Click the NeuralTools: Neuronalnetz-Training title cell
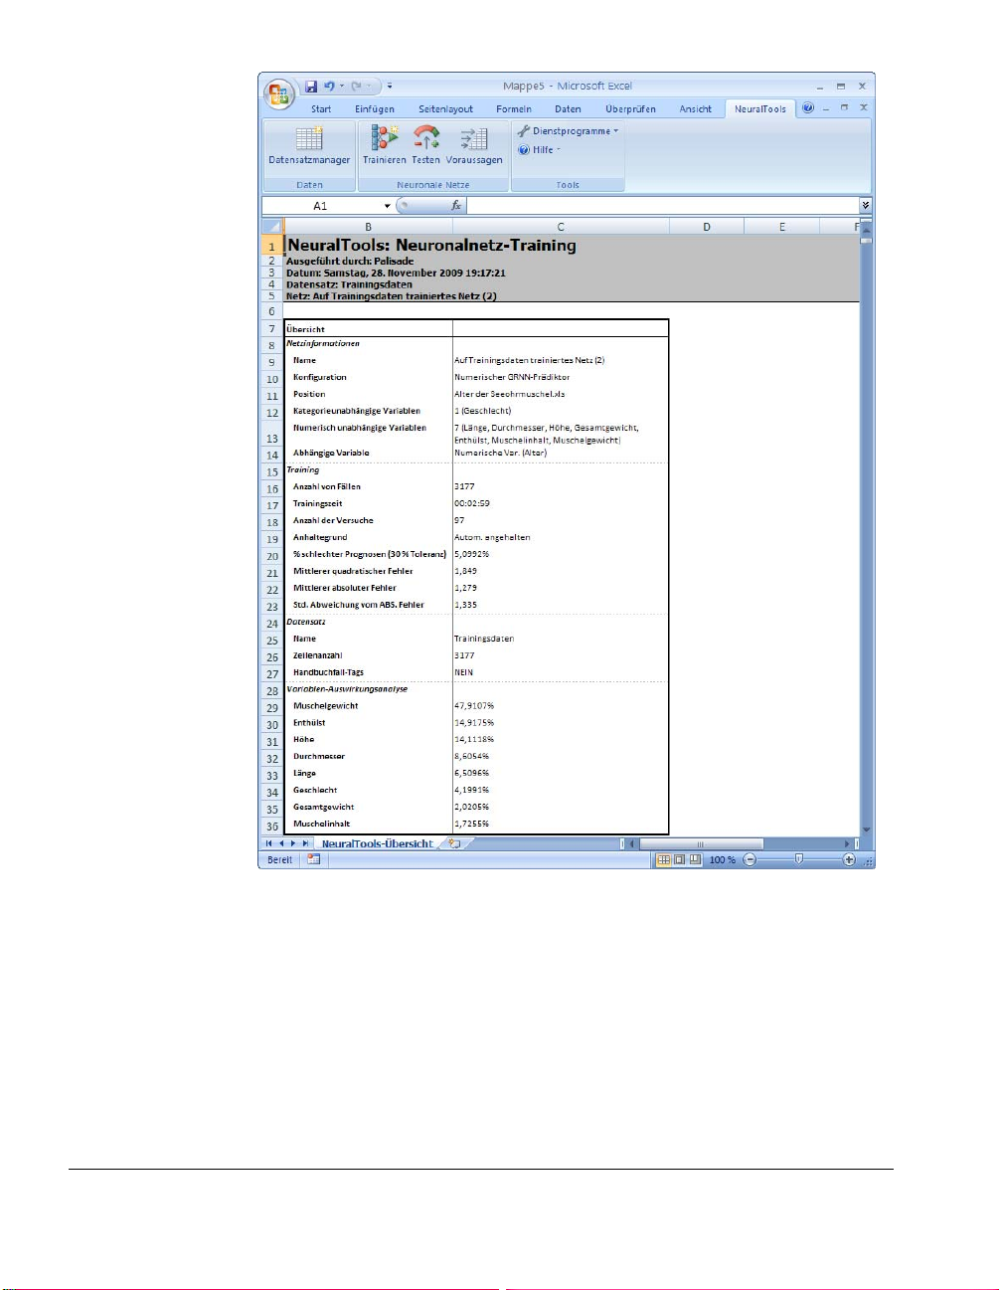The image size is (1003, 1290). [431, 245]
